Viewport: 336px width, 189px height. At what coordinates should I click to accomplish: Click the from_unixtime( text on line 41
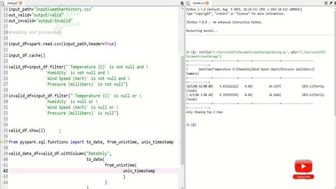pyautogui.click(x=121, y=165)
